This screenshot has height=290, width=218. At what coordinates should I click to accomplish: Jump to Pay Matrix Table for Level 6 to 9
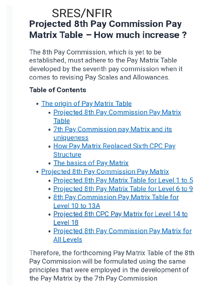(x=123, y=189)
